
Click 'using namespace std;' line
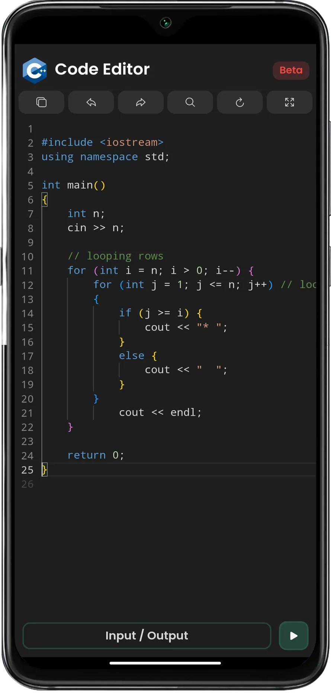(x=105, y=157)
